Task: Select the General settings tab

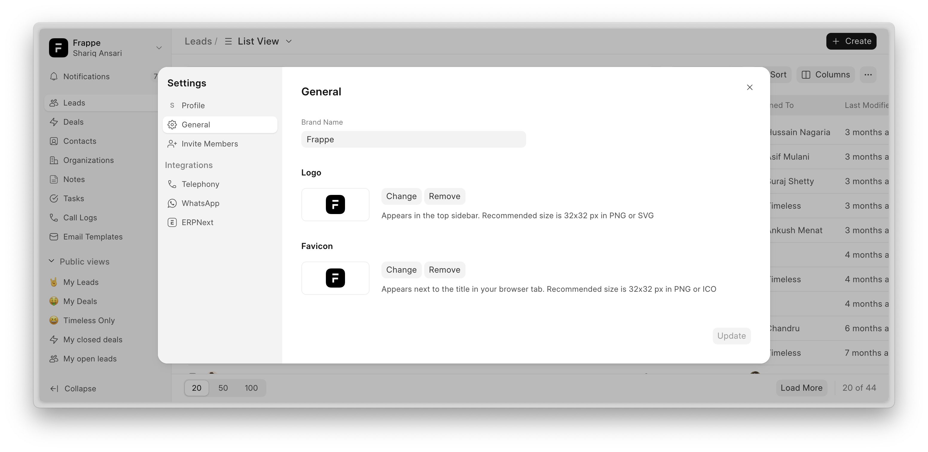Action: click(196, 125)
